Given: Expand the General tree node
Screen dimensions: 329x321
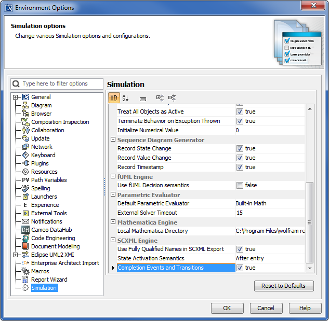Looking at the screenshot, I should [x=15, y=97].
